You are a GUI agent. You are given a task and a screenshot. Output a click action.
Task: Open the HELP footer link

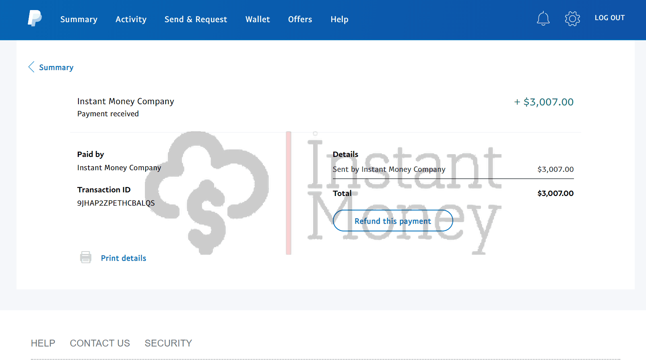coord(43,343)
